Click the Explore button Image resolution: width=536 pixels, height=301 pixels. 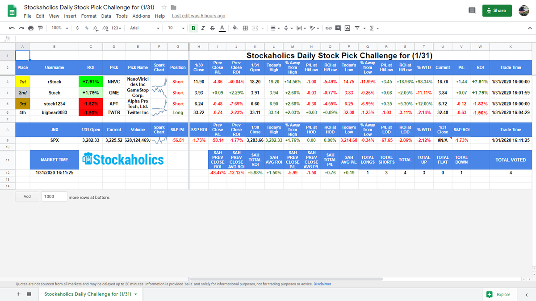coord(499,294)
